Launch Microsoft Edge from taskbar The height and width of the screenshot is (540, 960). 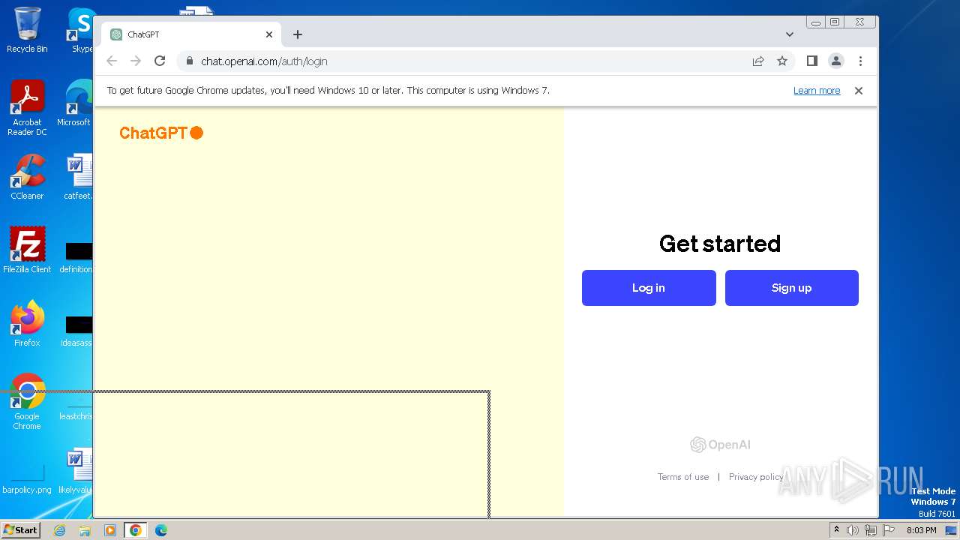point(161,530)
